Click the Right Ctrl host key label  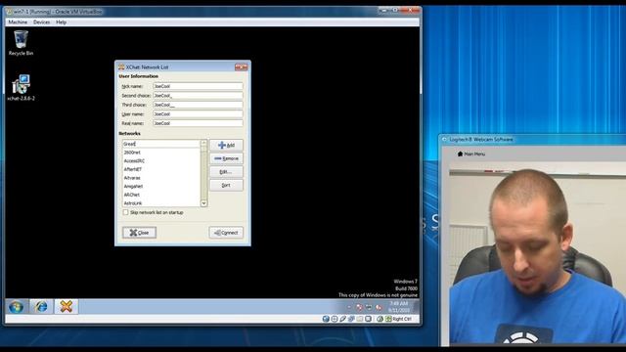pyautogui.click(x=402, y=319)
